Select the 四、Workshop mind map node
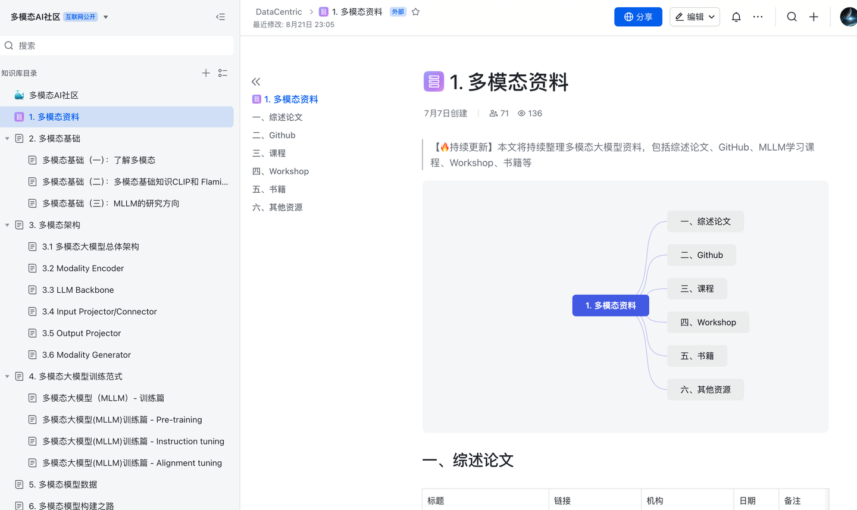 point(708,322)
